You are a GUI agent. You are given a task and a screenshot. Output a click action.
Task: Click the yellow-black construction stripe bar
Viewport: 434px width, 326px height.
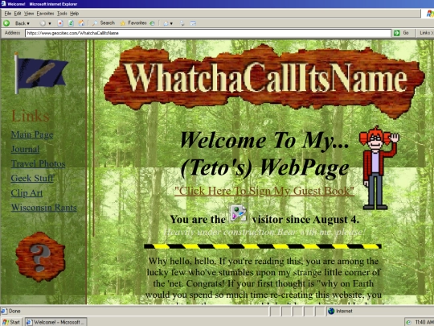(263, 246)
